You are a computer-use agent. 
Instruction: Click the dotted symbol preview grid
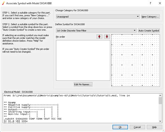coord(136,60)
